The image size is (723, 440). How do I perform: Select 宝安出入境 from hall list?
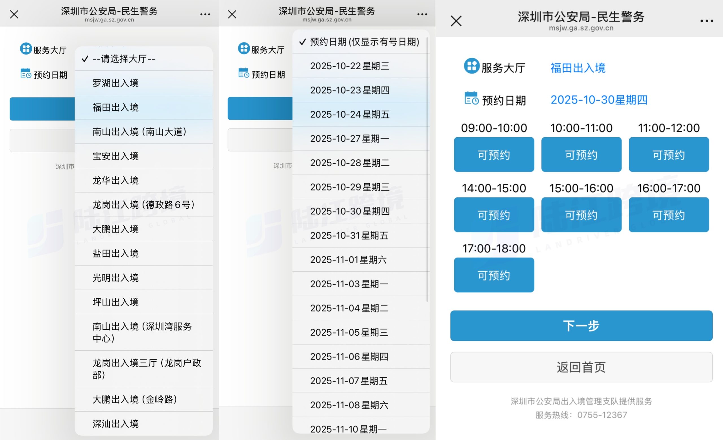(116, 156)
